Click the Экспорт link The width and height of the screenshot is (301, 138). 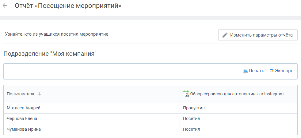(284, 71)
